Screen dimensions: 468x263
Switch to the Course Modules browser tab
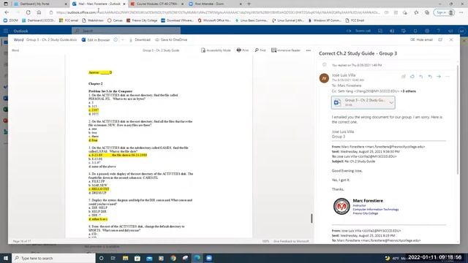click(x=156, y=4)
